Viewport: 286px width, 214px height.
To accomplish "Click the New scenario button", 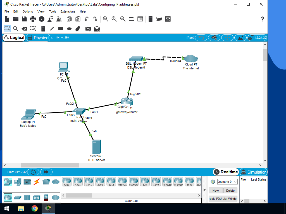I will (216, 191).
